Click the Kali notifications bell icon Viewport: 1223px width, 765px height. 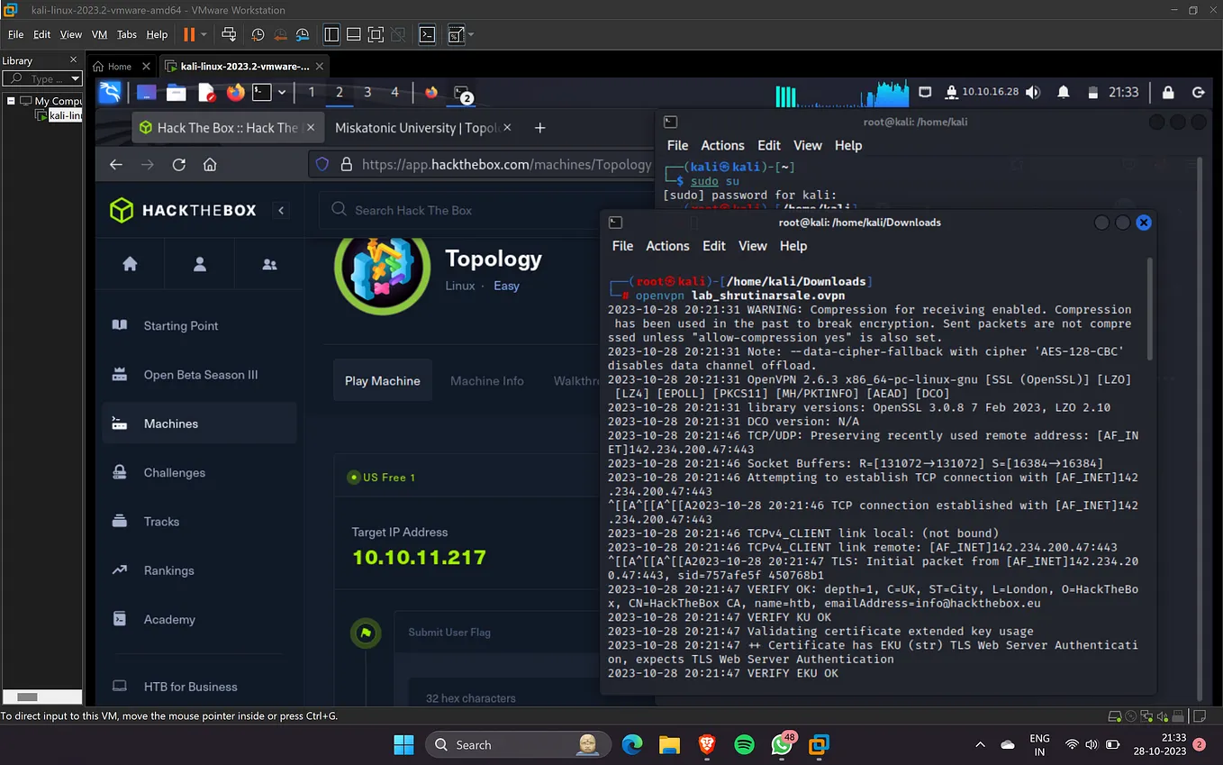[x=1064, y=92]
